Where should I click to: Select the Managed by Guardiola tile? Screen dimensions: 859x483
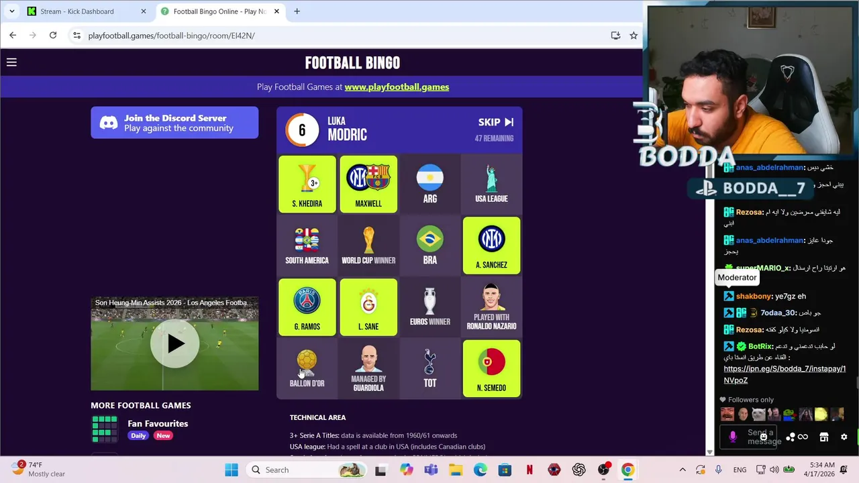368,369
